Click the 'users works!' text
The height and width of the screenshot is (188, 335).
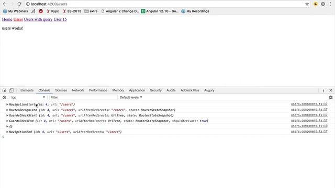[x=13, y=28]
